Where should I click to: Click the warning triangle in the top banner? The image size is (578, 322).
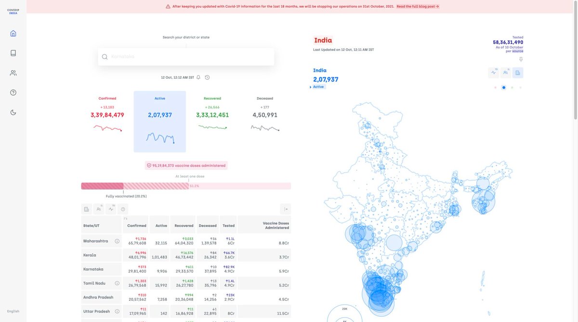(x=168, y=6)
